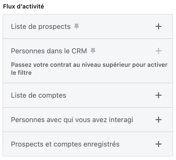The height and width of the screenshot is (160, 176).
Task: Select Personnes avec qui vous avez interagi label
Action: (72, 120)
